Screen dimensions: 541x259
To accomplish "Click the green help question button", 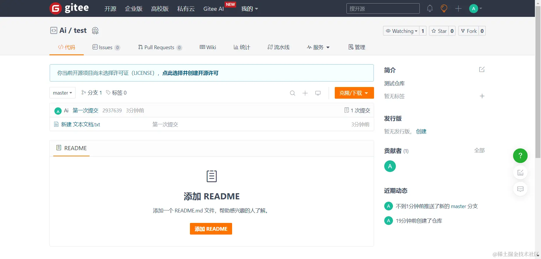I will coord(520,156).
